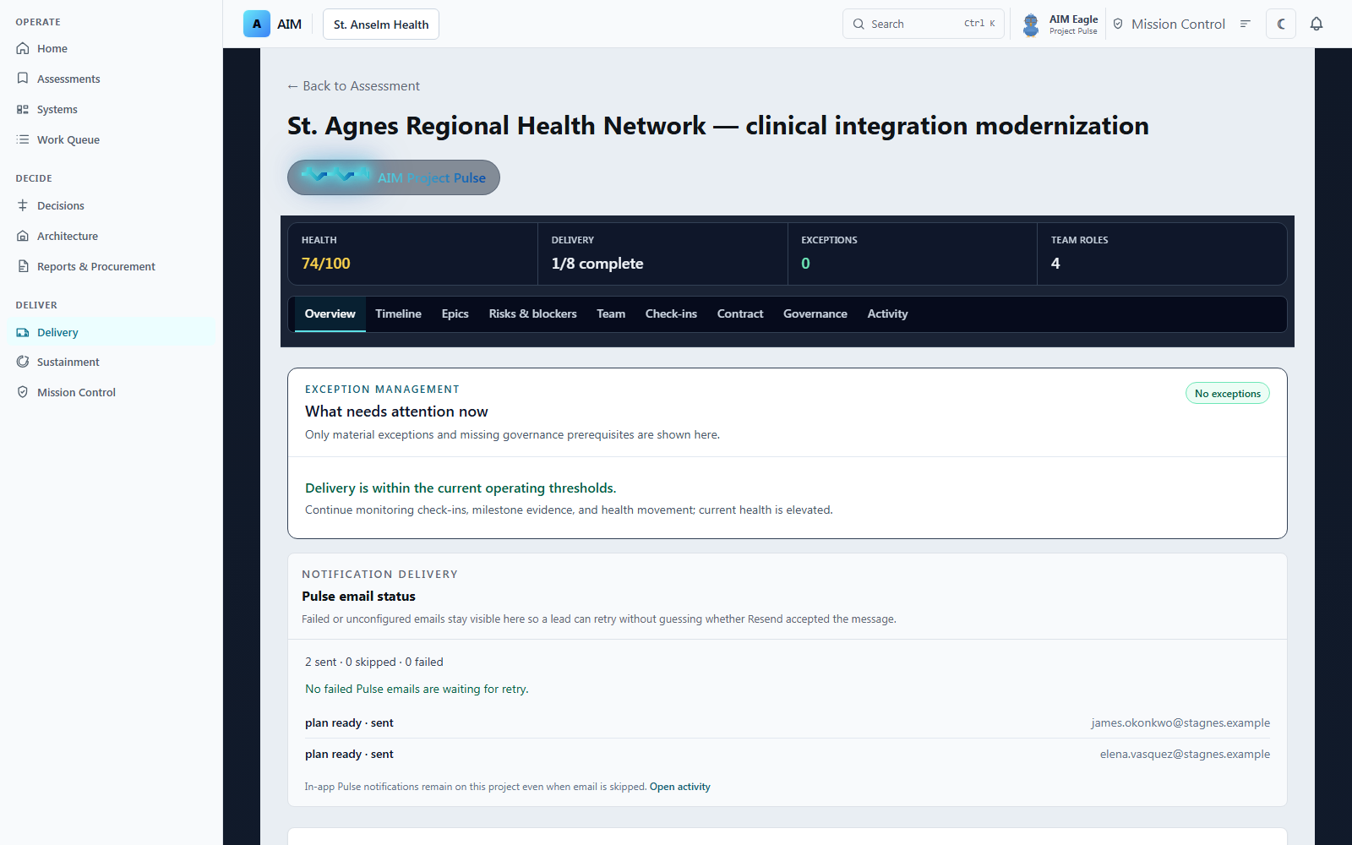Screen dimensions: 1352x845
Task: Open Work Queue in sidebar
Action: (110, 139)
